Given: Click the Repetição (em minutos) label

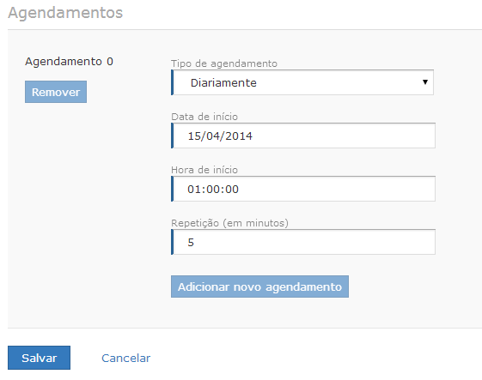Looking at the screenshot, I should (x=229, y=223).
